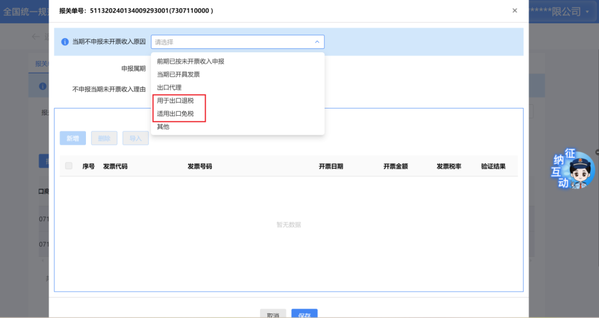Pick 其他 option in dropdown
The image size is (599, 318).
163,126
